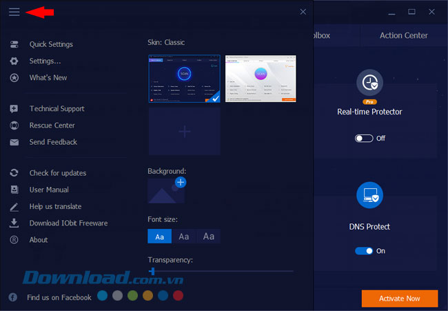Click the Rescue Center lifebuoy icon
The height and width of the screenshot is (311, 448).
pyautogui.click(x=14, y=126)
